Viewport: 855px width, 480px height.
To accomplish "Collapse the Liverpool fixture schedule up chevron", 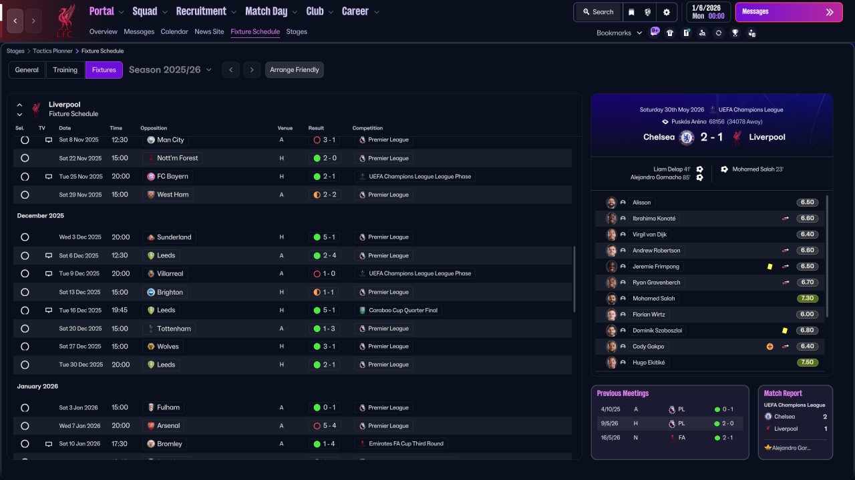I will 19,105.
